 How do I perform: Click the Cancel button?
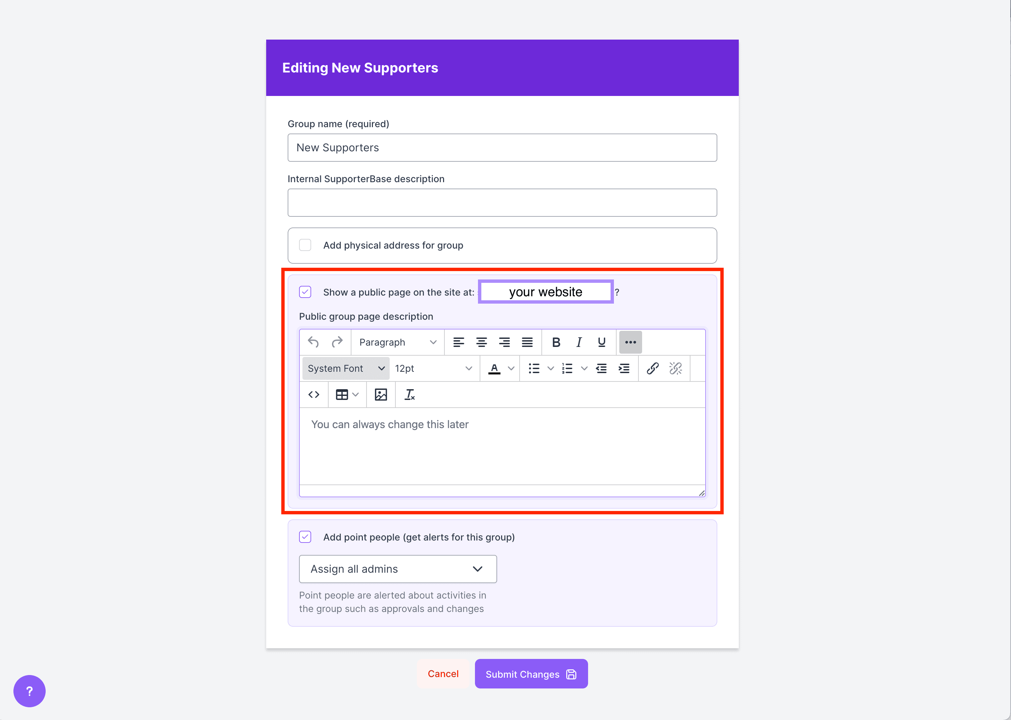tap(443, 674)
